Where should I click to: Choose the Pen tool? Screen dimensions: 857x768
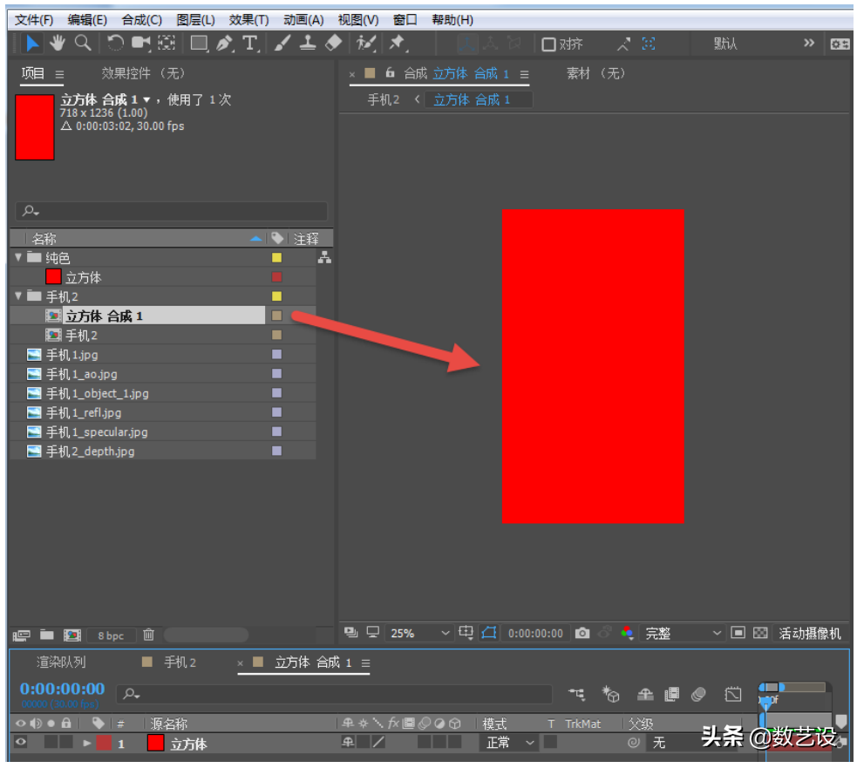click(224, 44)
